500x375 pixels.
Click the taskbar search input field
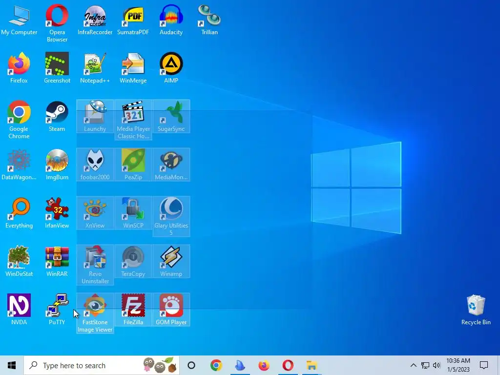tap(102, 365)
